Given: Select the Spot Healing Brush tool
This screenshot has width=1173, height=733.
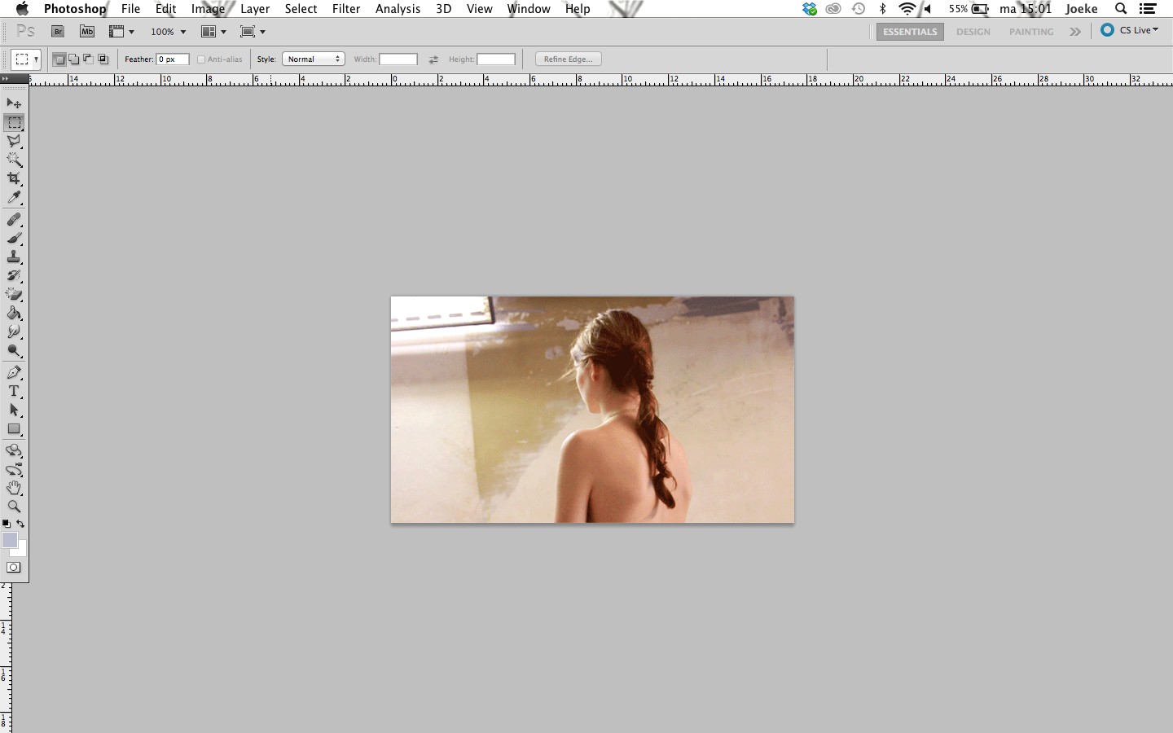Looking at the screenshot, I should [x=14, y=220].
